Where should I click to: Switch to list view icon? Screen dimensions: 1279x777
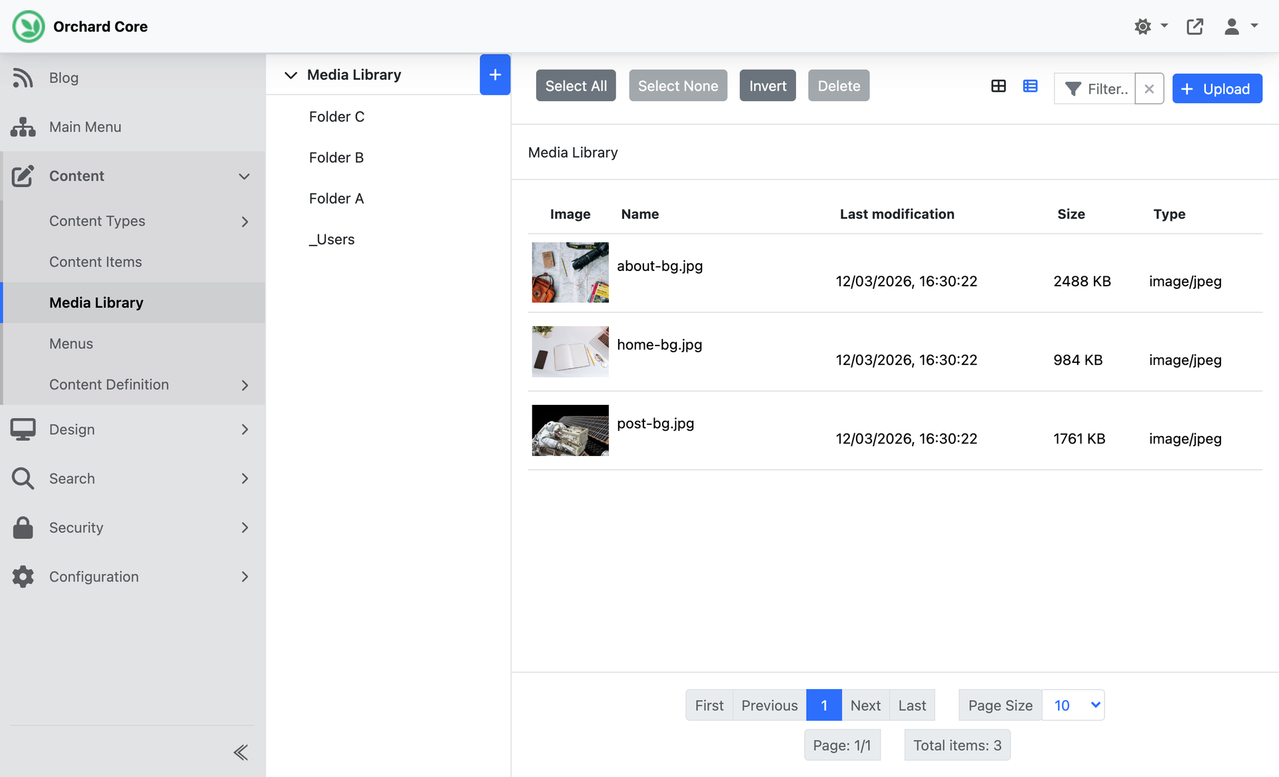[1030, 86]
